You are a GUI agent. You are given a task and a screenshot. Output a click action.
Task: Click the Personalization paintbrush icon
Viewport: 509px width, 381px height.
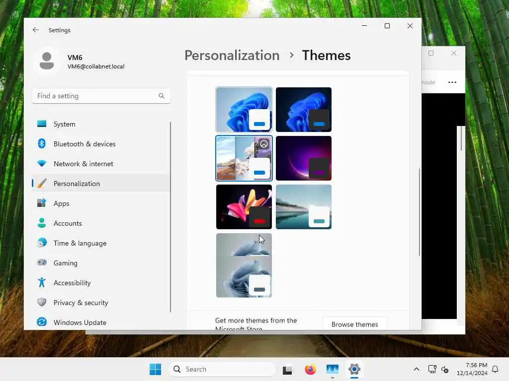coord(42,184)
